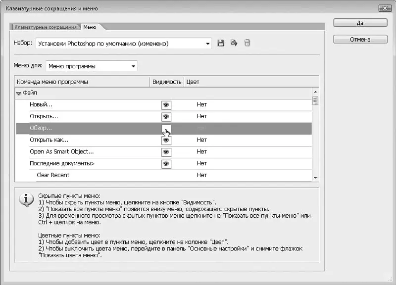Viewport: 396px width, 285px height.
Task: Select the Clear Recent row
Action: [x=164, y=176]
